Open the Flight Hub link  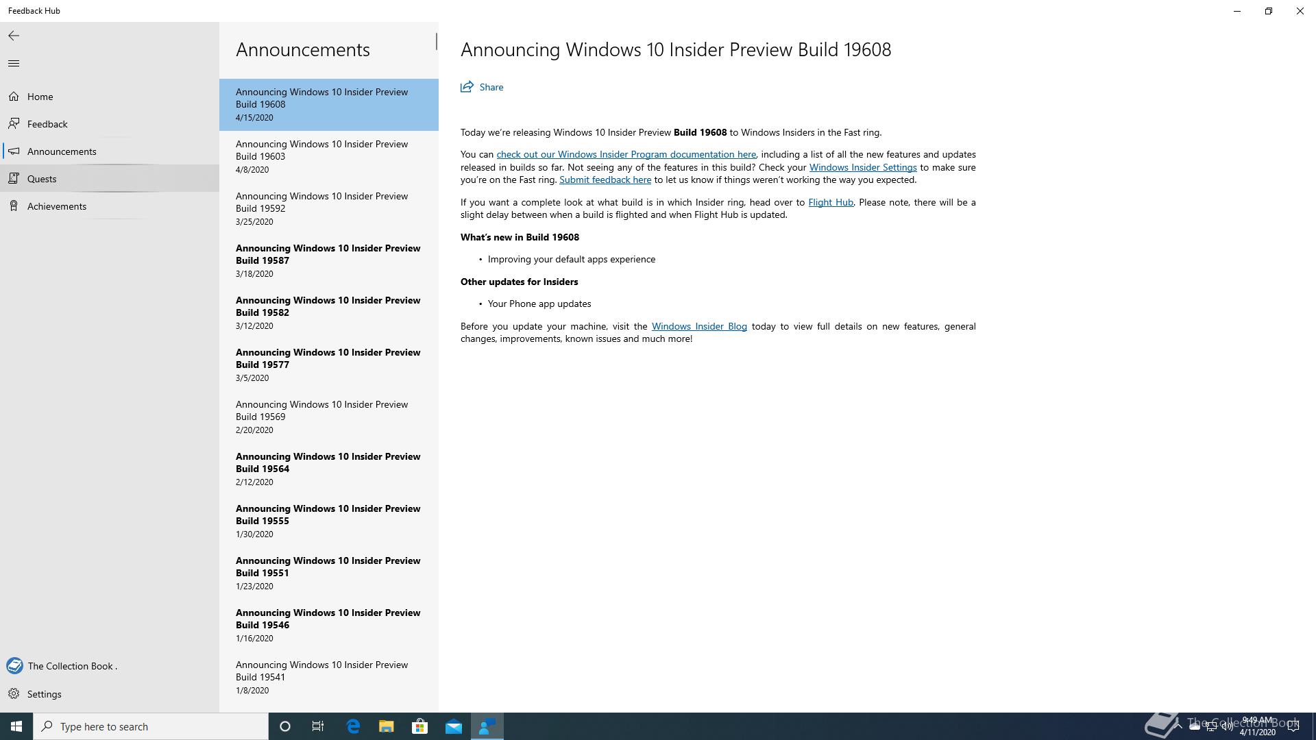click(x=831, y=202)
